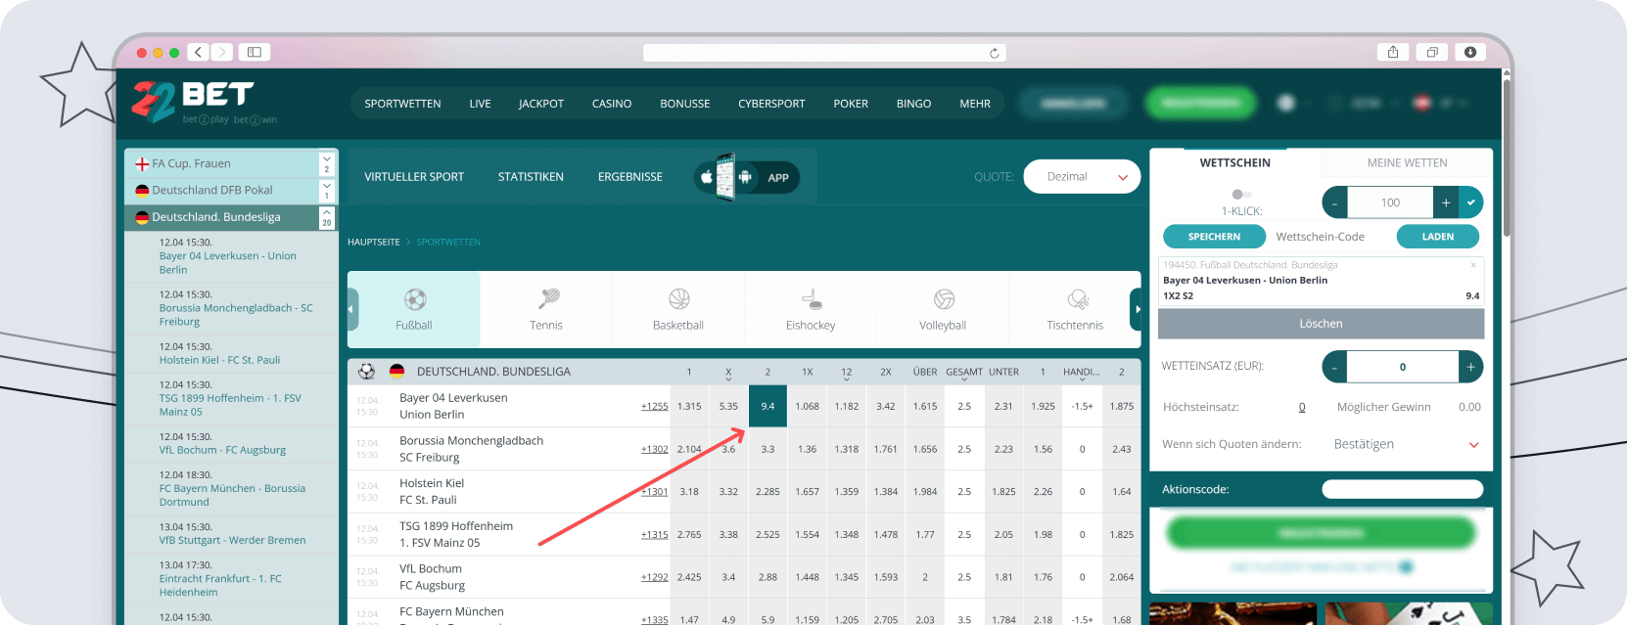Reload page with the refresh icon
The image size is (1627, 625).
(x=995, y=53)
